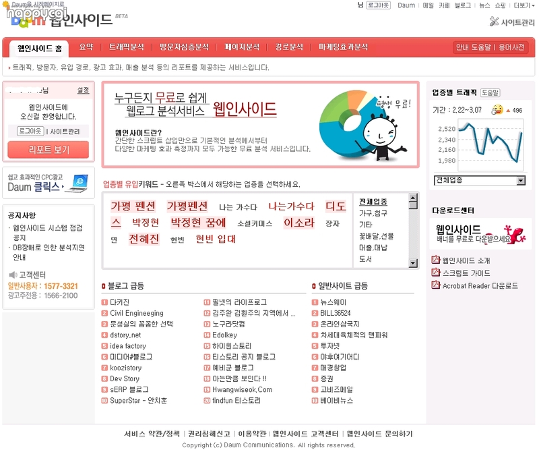The height and width of the screenshot is (450, 539).
Task: Open 용어사전 on the red menu bar
Action: point(511,47)
